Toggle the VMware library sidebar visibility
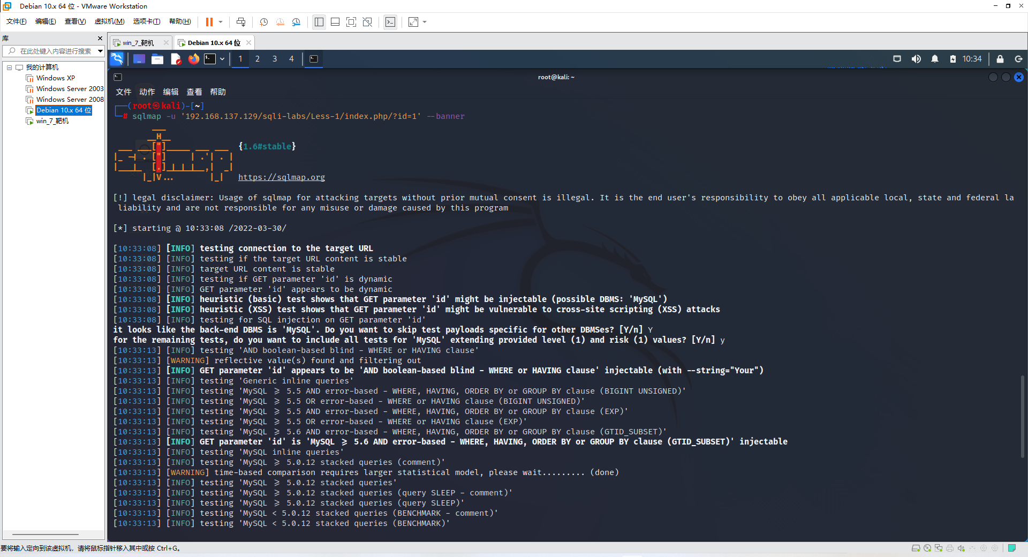 [319, 22]
